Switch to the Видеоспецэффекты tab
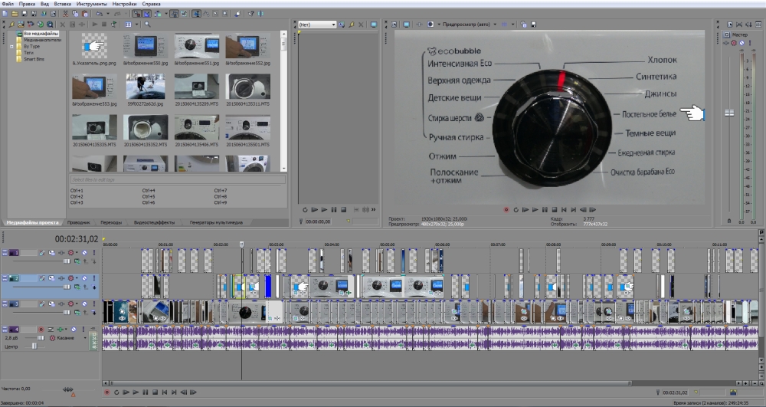This screenshot has height=407, width=766. pos(154,222)
